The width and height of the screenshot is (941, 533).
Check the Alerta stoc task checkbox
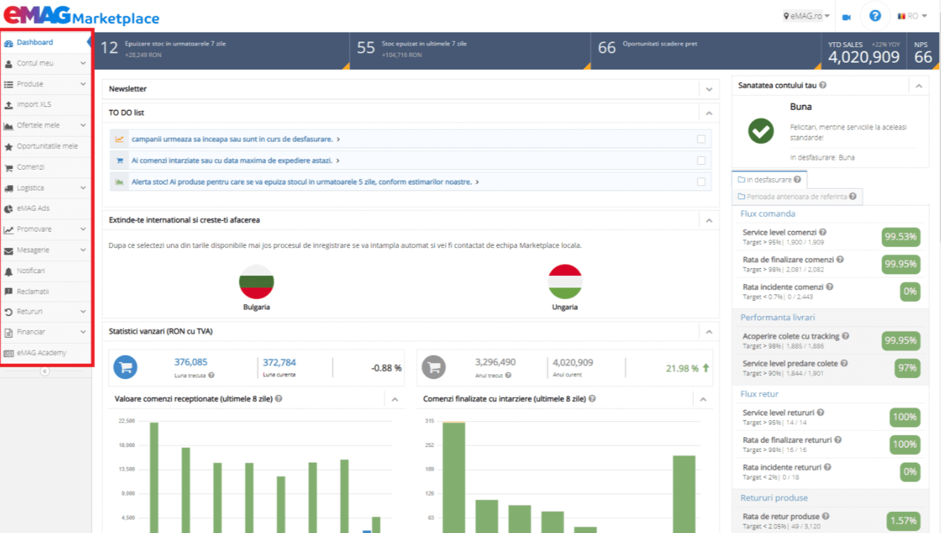(x=701, y=182)
